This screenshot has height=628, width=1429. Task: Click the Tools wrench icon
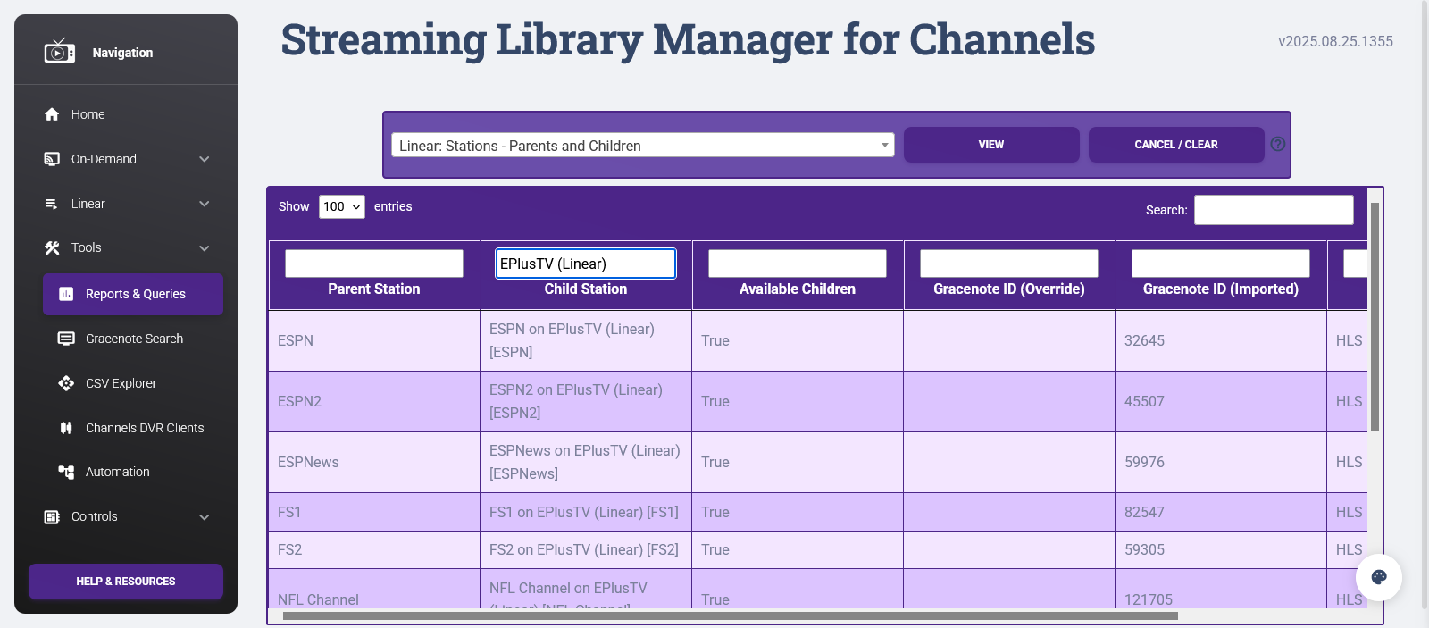[x=52, y=248]
